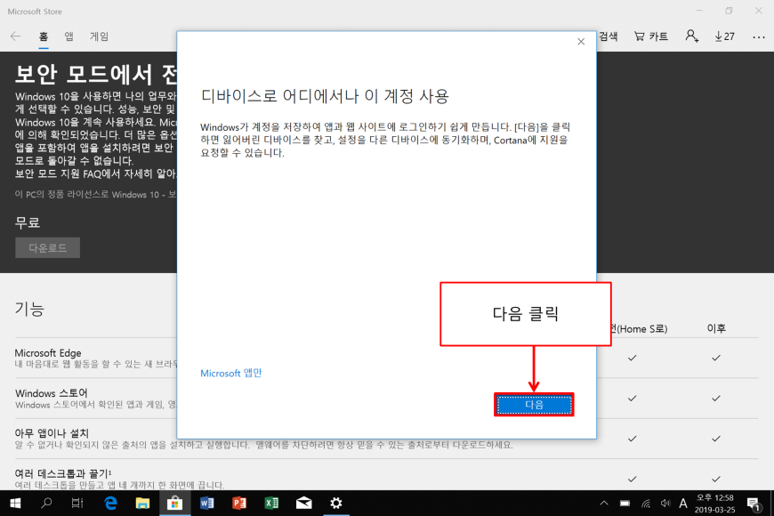Click the '보안 모드에서 전' page title
This screenshot has width=774, height=516.
point(96,74)
